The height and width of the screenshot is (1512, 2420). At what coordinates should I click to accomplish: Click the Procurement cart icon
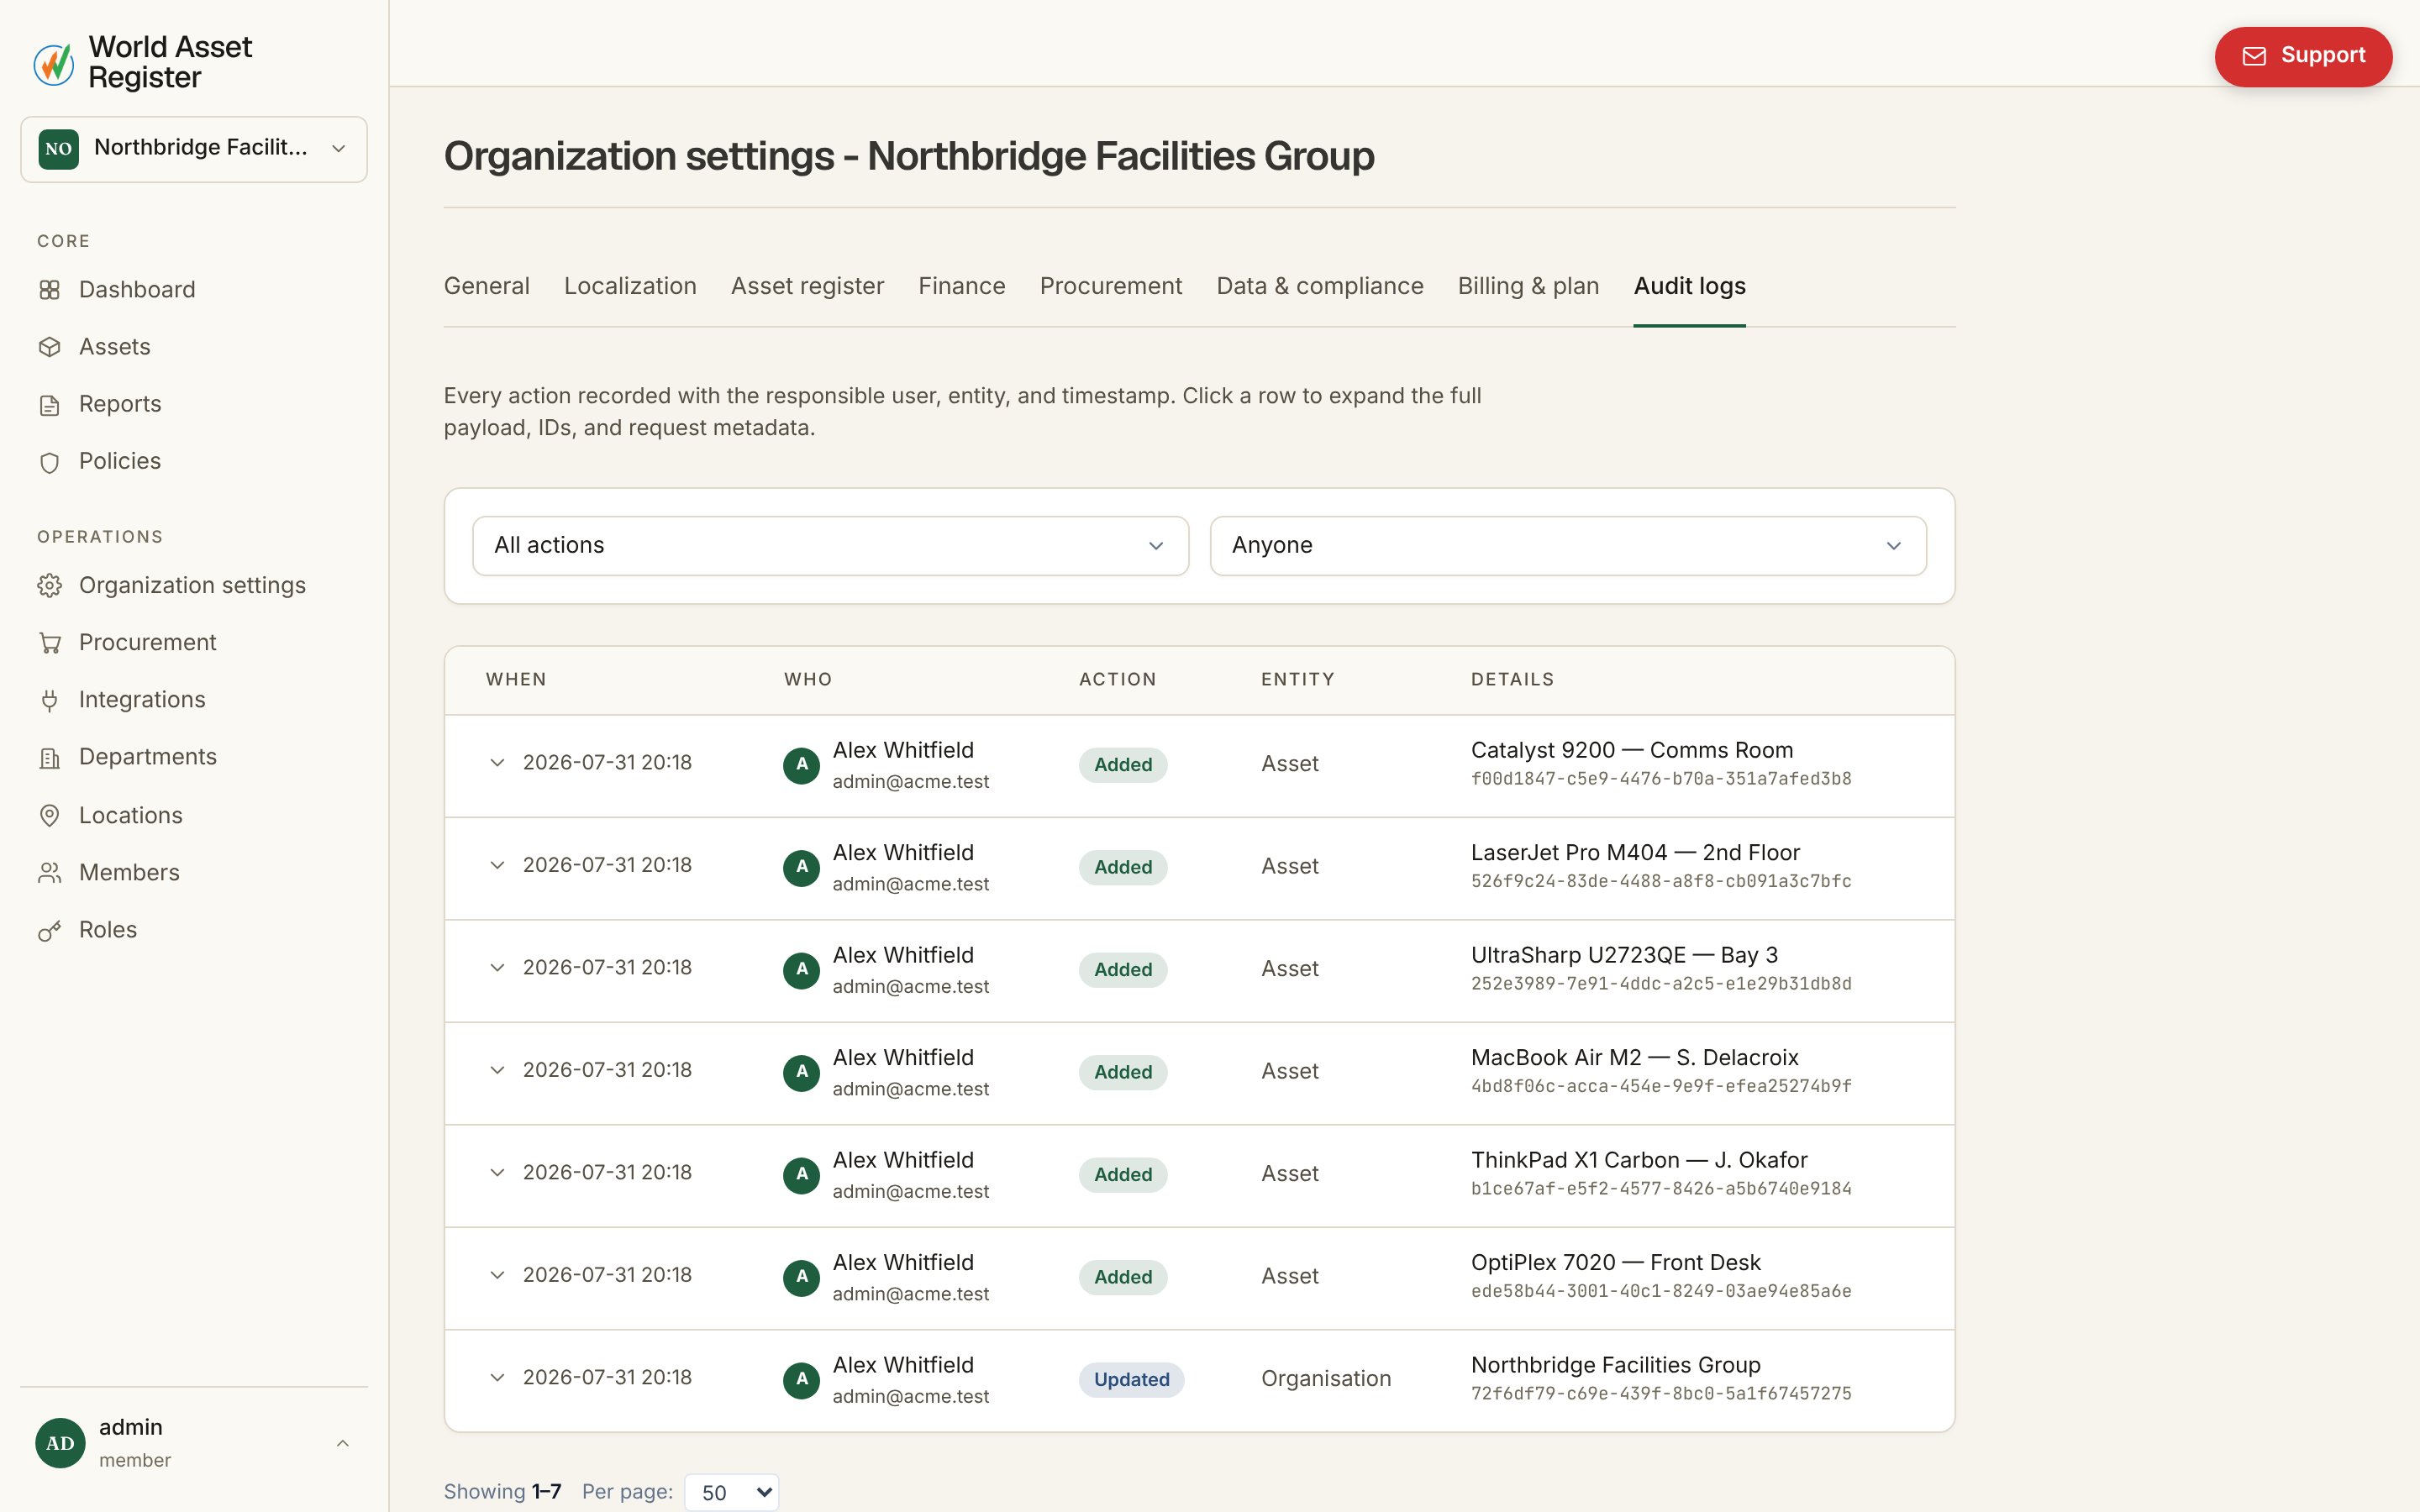[49, 643]
